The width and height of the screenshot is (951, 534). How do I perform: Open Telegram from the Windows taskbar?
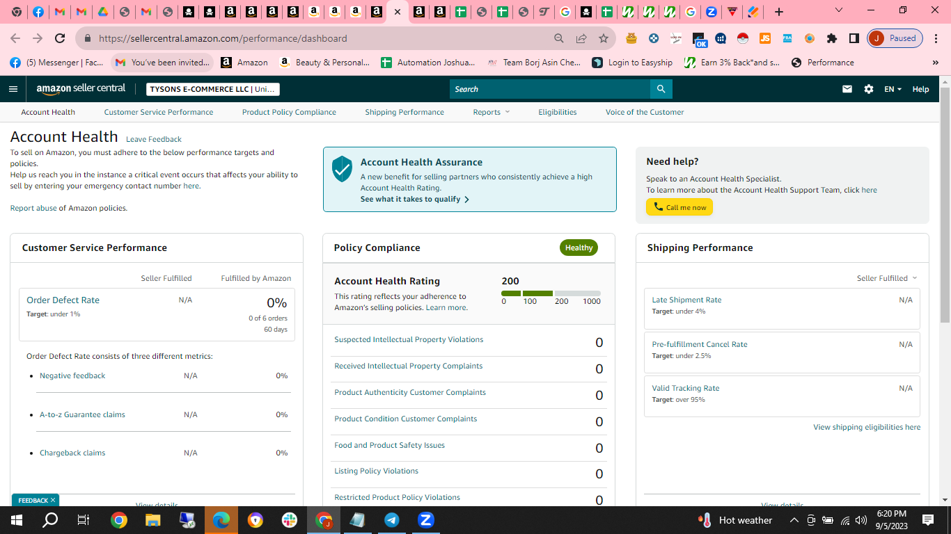tap(392, 519)
